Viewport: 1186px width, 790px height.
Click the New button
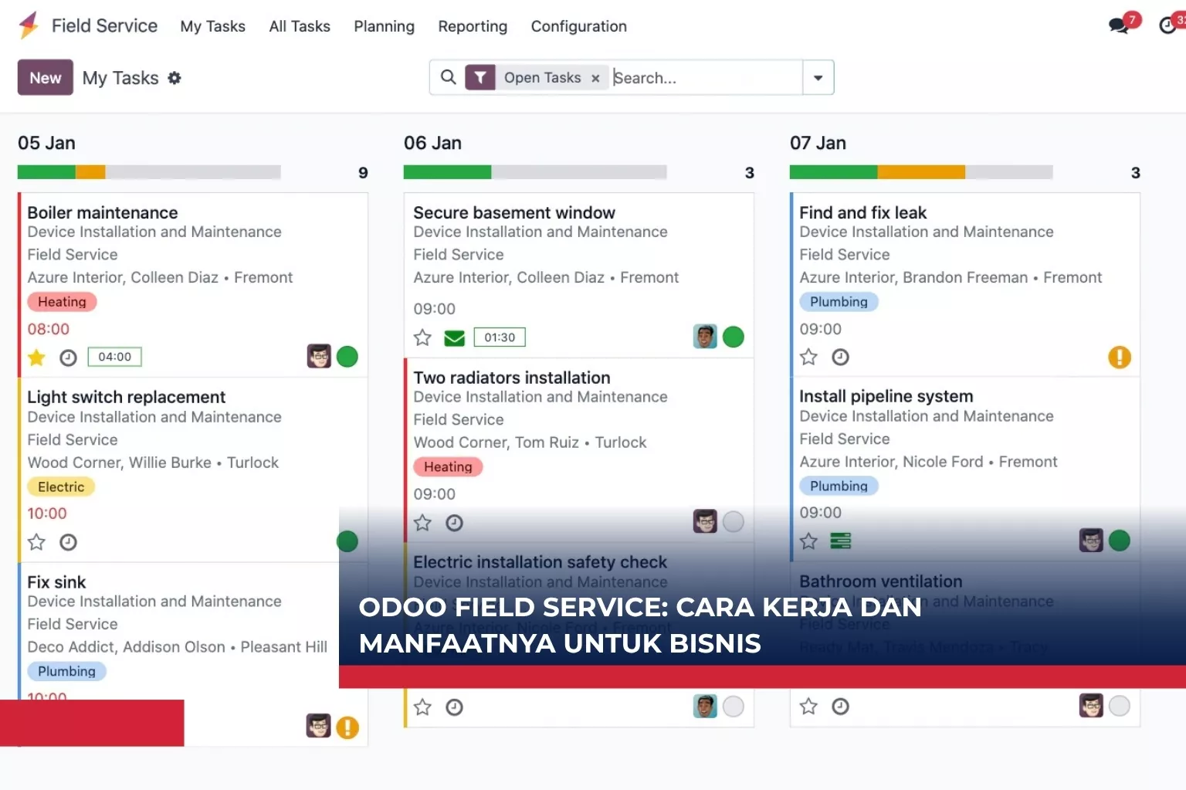point(46,77)
